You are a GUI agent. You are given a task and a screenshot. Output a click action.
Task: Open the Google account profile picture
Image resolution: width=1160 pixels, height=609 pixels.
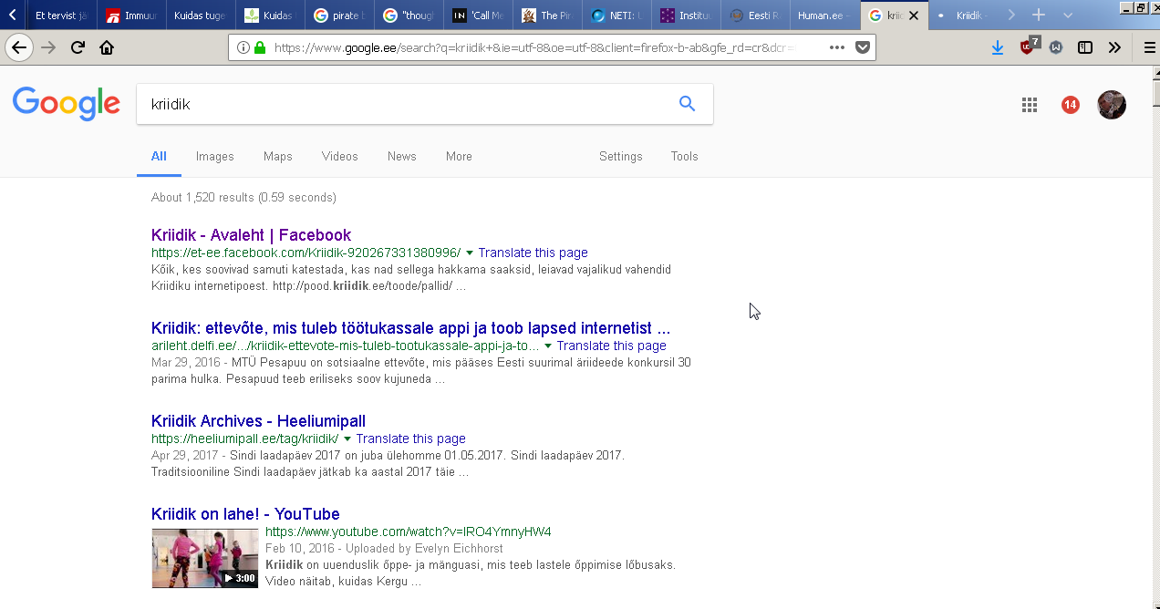(1111, 105)
